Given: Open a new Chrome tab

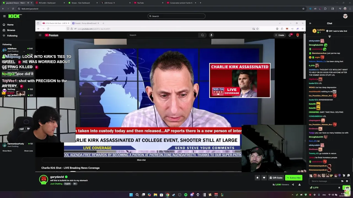Looking at the screenshot, I should [200, 3].
